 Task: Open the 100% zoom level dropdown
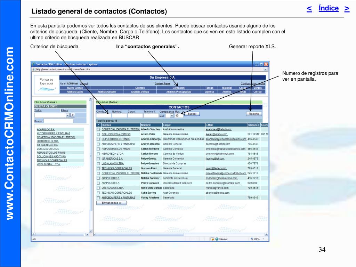click(x=263, y=239)
